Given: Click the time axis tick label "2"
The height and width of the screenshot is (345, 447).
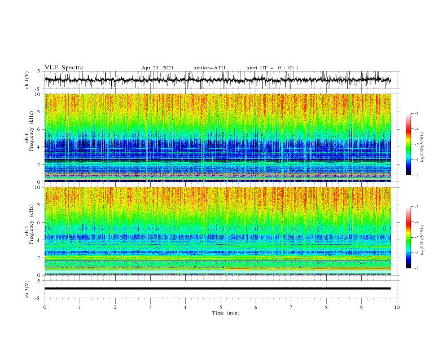Looking at the screenshot, I should [x=115, y=307].
